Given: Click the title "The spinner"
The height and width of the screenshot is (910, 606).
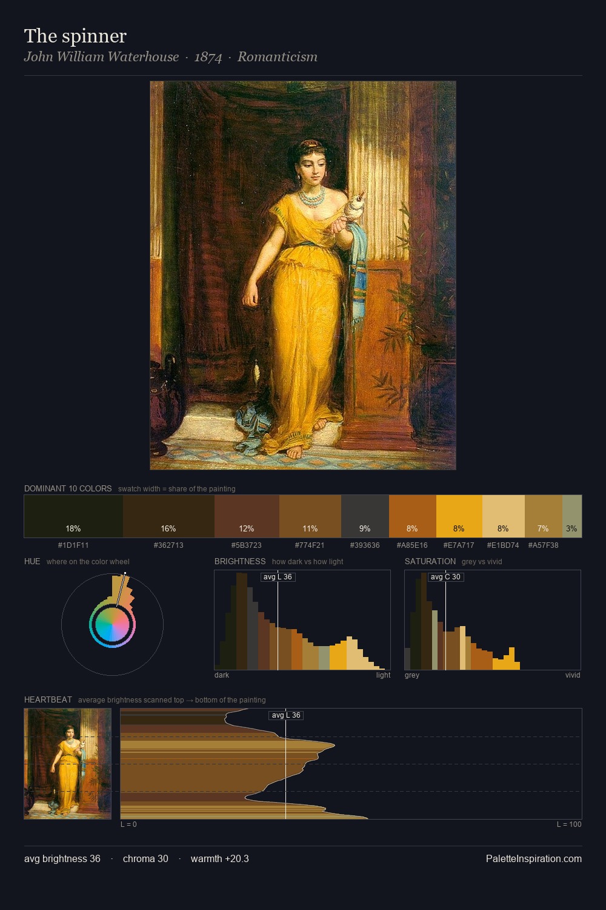Looking at the screenshot, I should 75,36.
